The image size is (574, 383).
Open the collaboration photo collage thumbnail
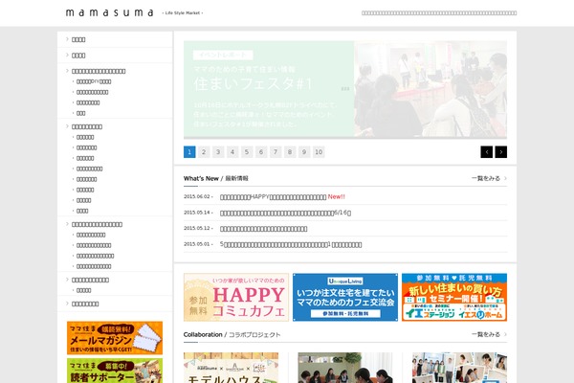coord(459,368)
